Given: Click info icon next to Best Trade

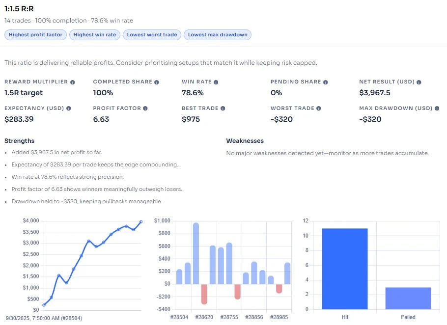Looking at the screenshot, I should 223,108.
